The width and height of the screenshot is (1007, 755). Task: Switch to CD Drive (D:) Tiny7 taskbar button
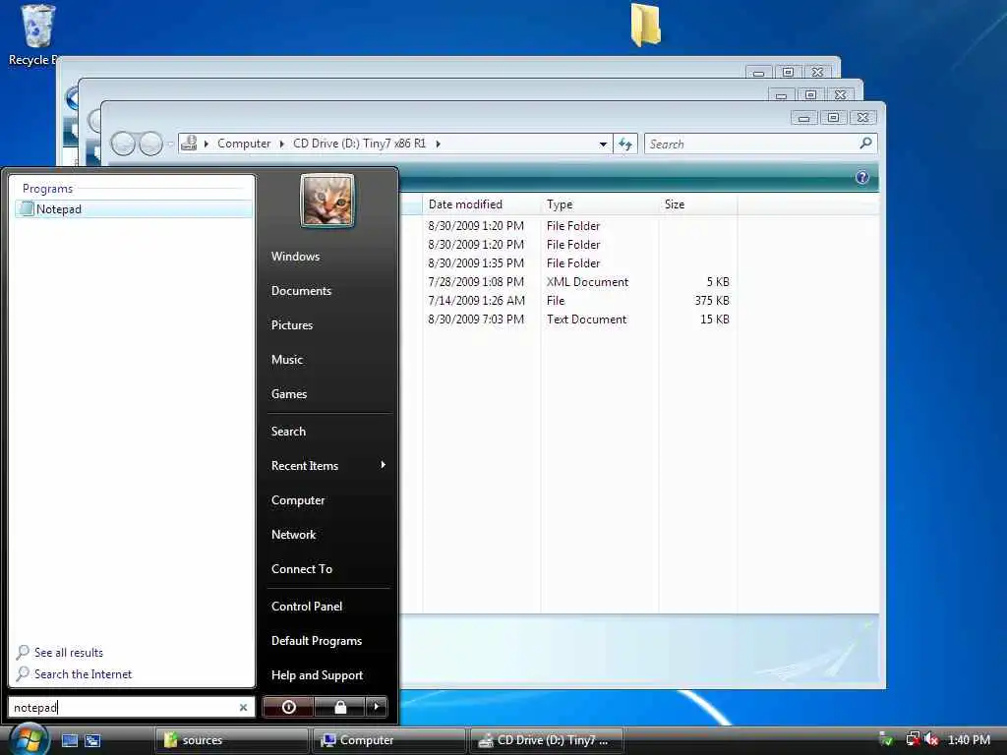pyautogui.click(x=547, y=740)
